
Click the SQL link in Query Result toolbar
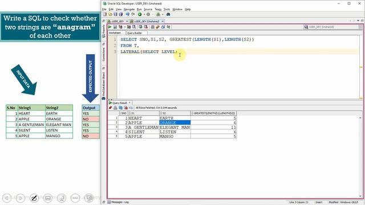131,108
